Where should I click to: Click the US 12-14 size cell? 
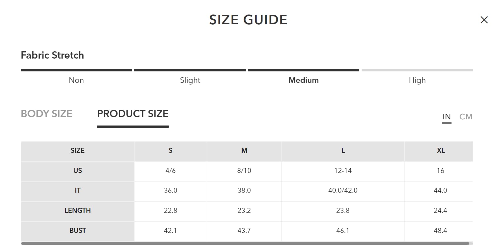343,170
